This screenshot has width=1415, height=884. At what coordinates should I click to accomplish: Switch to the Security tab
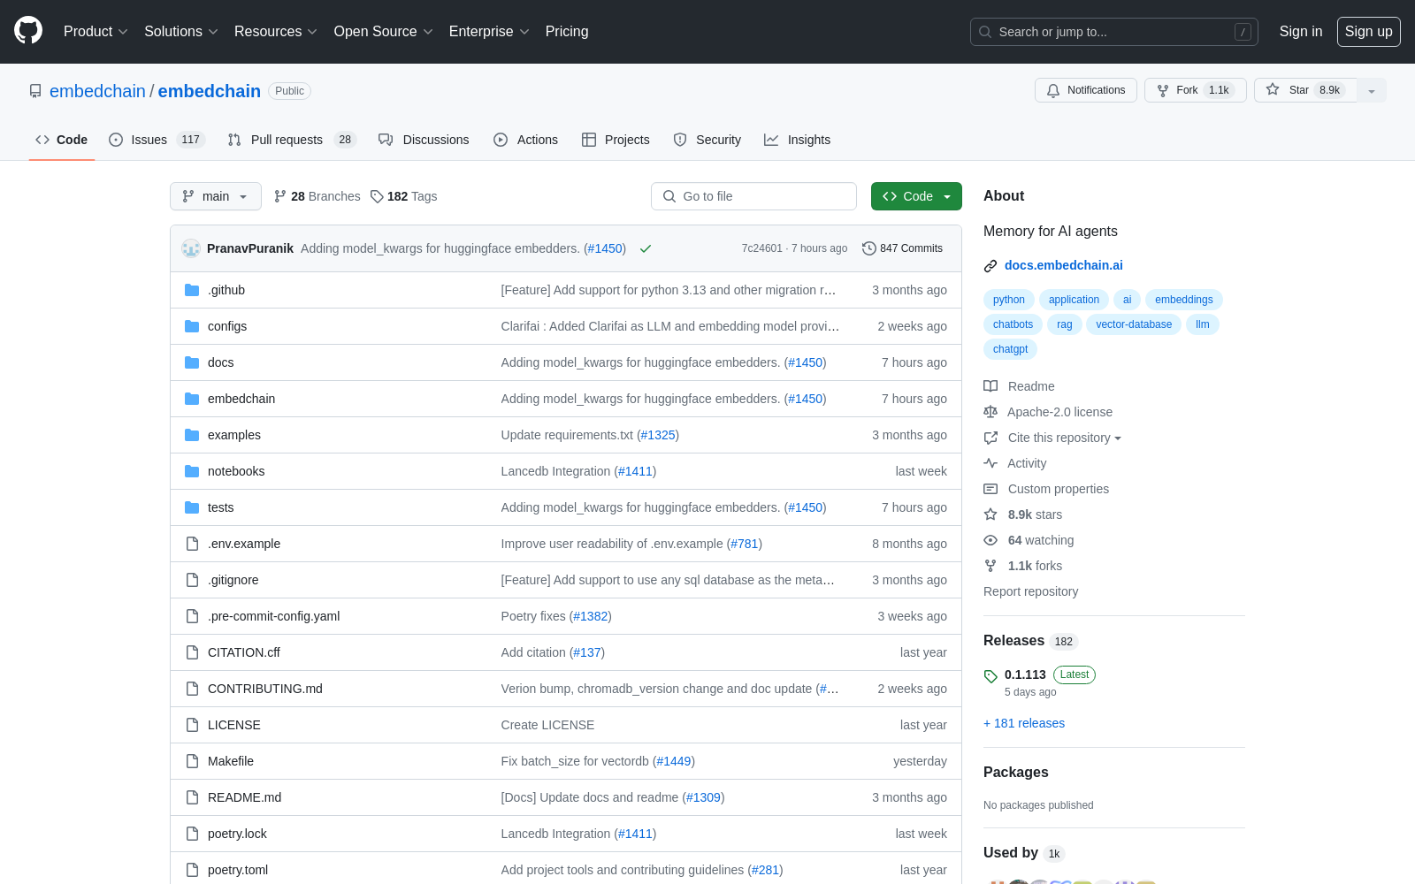click(x=707, y=140)
